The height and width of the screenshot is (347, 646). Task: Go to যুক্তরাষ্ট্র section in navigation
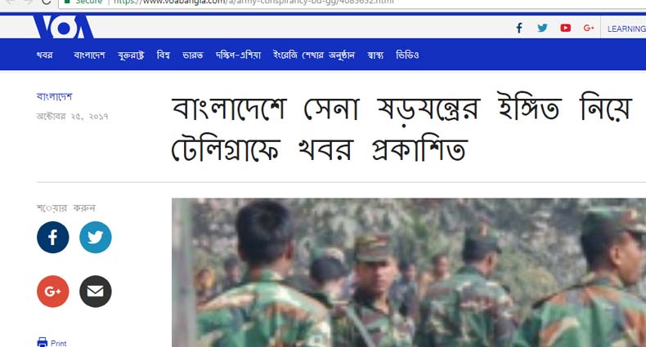131,55
